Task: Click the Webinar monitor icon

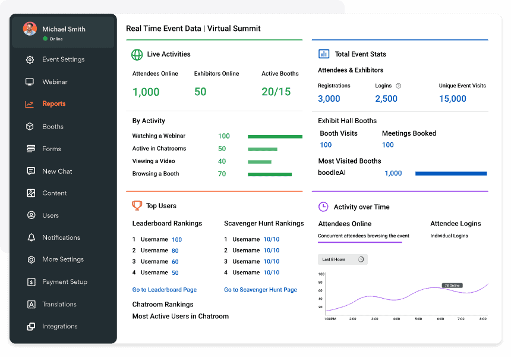Action: [x=30, y=82]
